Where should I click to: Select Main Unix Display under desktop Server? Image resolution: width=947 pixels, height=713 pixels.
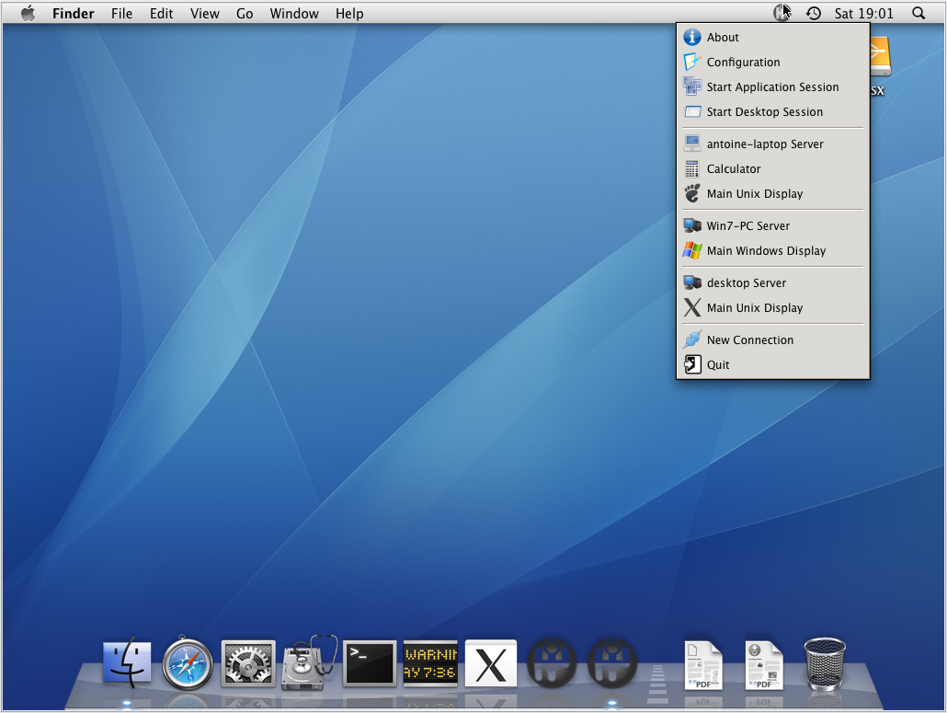click(773, 307)
